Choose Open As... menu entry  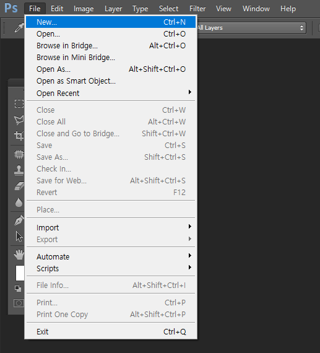click(111, 69)
